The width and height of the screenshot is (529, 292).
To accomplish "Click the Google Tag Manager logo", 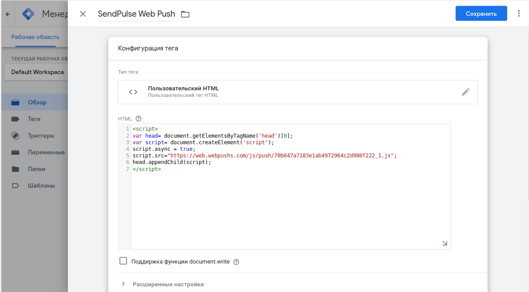I will click(x=28, y=14).
